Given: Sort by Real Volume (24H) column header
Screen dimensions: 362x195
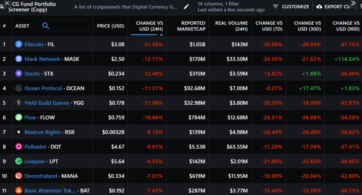Looking at the screenshot, I should [x=231, y=26].
